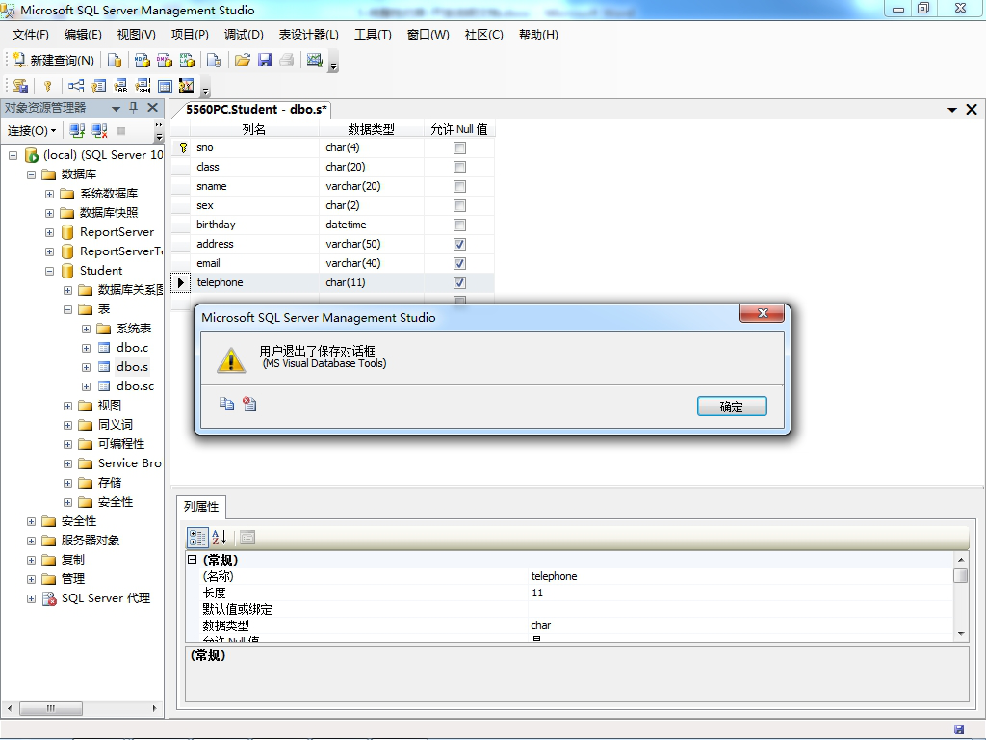Click the SQL Server Compact query icon
The image size is (986, 740).
[214, 61]
